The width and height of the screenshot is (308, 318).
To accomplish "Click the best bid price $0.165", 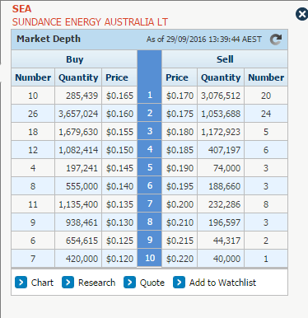I will click(119, 96).
